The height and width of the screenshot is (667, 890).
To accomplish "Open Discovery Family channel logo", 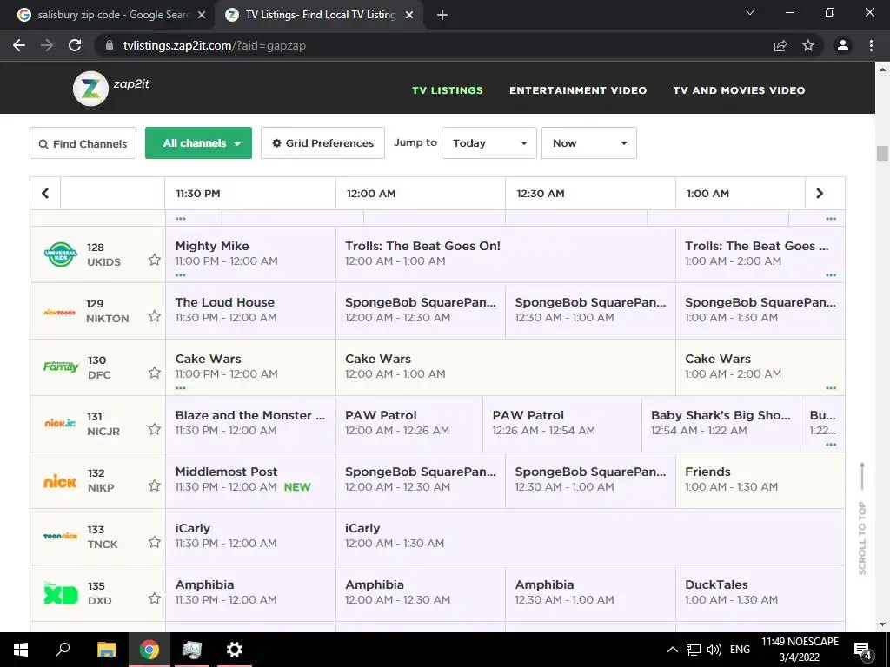I will click(61, 367).
